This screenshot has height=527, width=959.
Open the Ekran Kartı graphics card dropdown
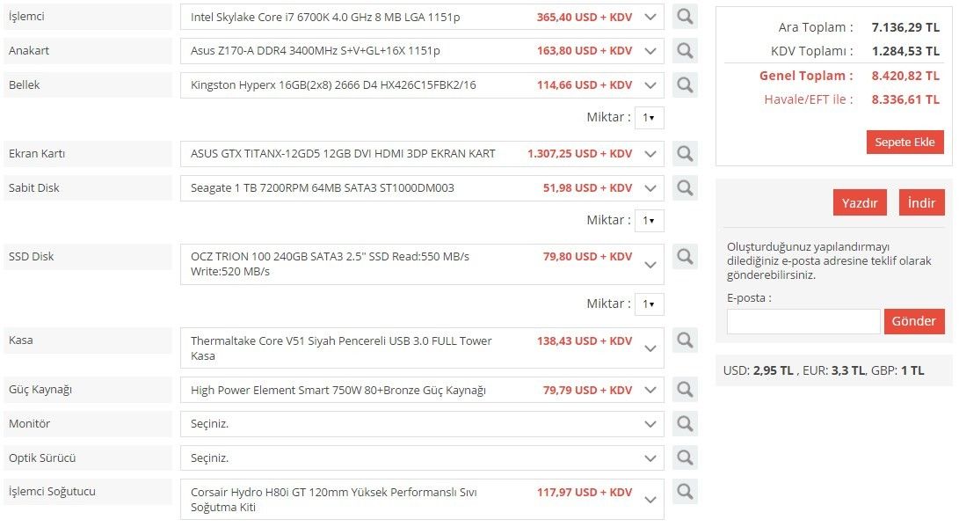[x=650, y=154]
